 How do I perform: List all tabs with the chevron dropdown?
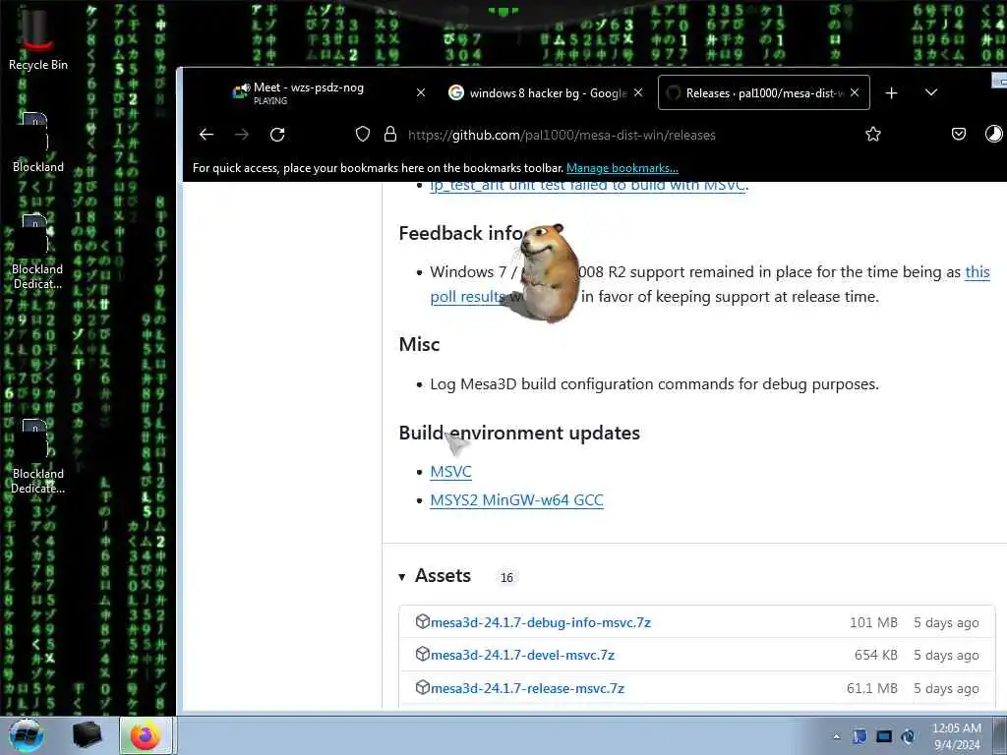931,93
